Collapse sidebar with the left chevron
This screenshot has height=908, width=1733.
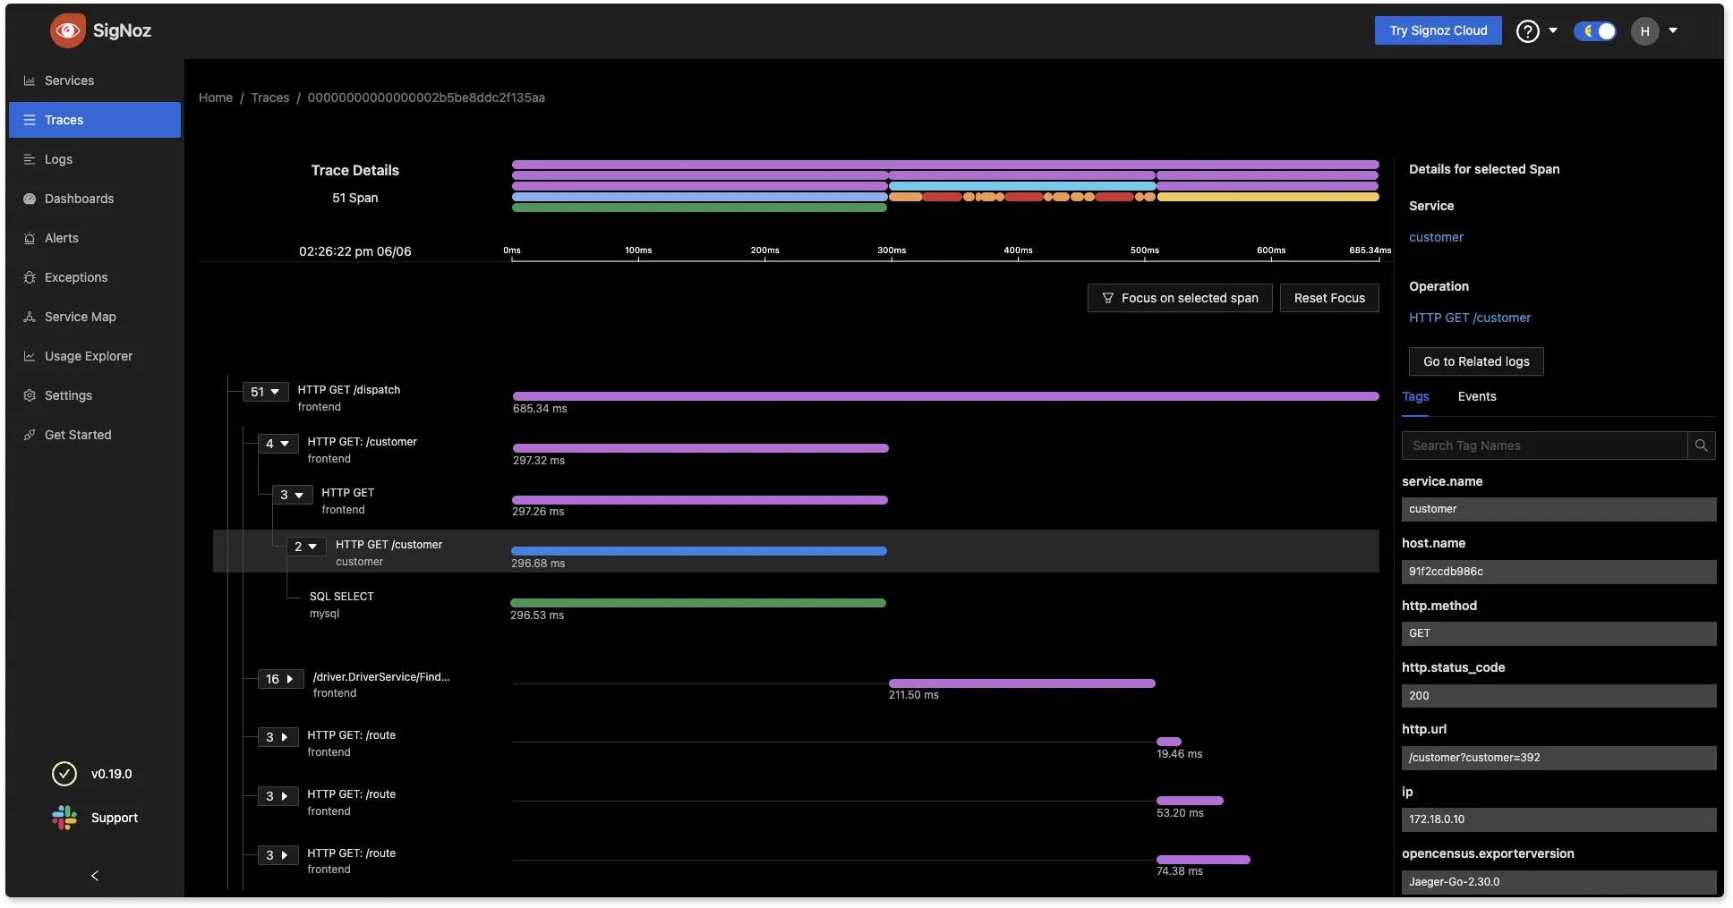(x=95, y=876)
